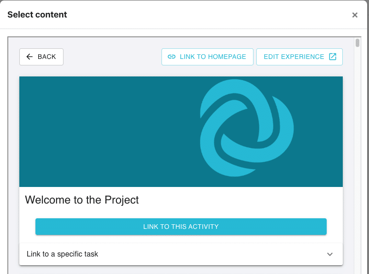Click the chain link icon beside Link to Homepage
This screenshot has width=369, height=274.
tap(171, 57)
